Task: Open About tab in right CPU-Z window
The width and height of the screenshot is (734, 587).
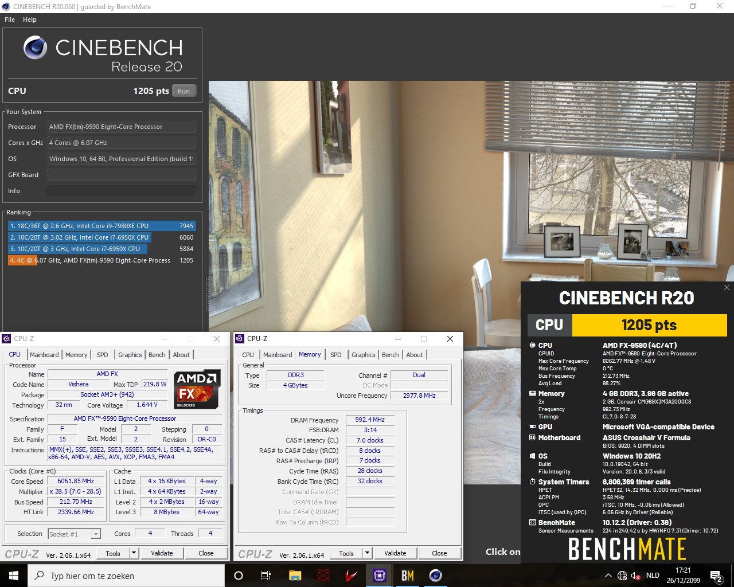Action: point(415,355)
